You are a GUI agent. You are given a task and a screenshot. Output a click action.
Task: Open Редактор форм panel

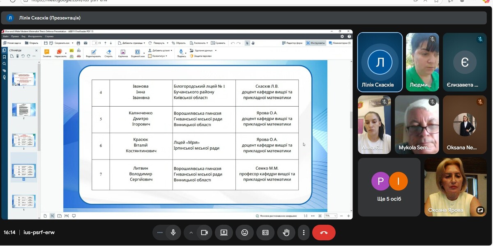tap(293, 43)
